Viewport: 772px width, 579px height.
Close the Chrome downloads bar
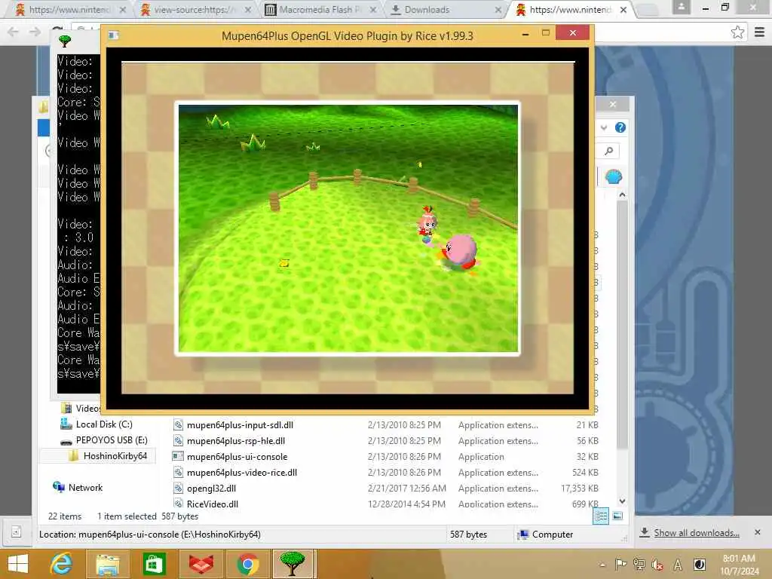tap(757, 532)
